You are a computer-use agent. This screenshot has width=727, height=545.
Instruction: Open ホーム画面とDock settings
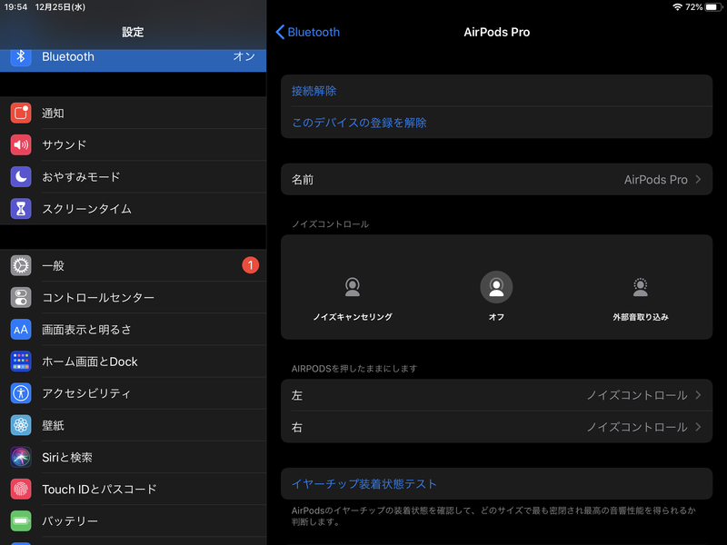[x=133, y=362]
